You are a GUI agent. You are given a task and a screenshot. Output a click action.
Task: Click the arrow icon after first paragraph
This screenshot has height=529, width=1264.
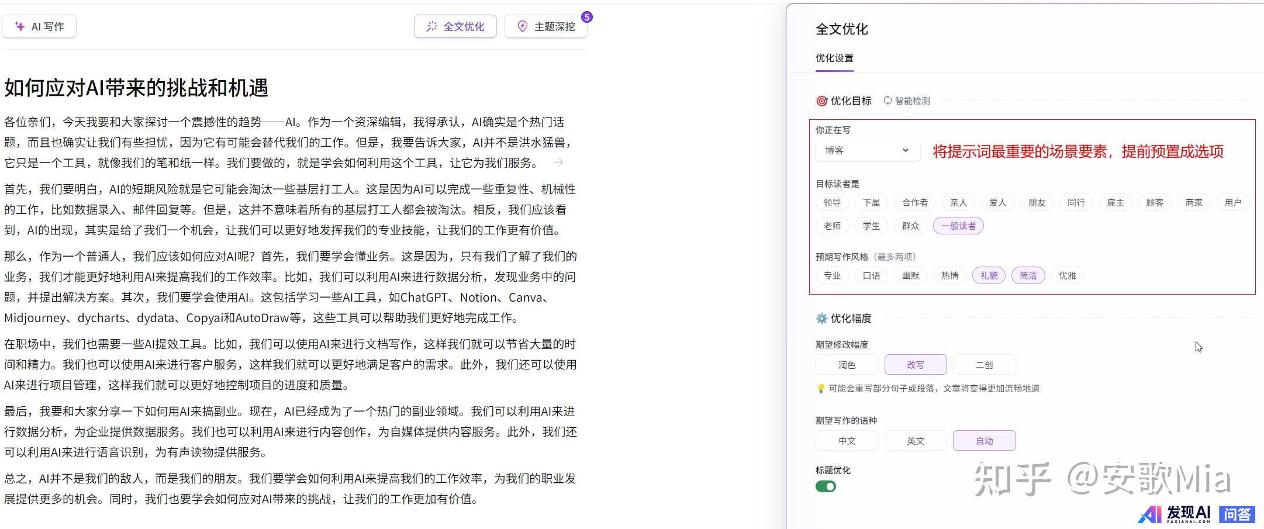coord(558,162)
